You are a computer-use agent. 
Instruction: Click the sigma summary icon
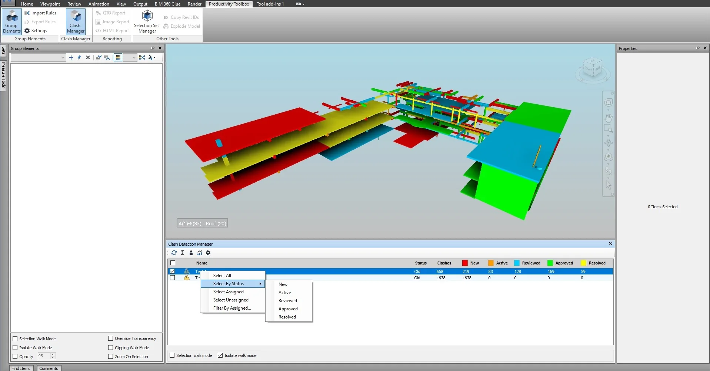(x=183, y=253)
